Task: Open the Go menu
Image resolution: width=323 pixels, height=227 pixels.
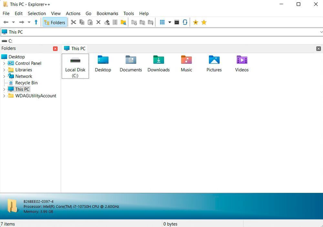Action: [89, 13]
